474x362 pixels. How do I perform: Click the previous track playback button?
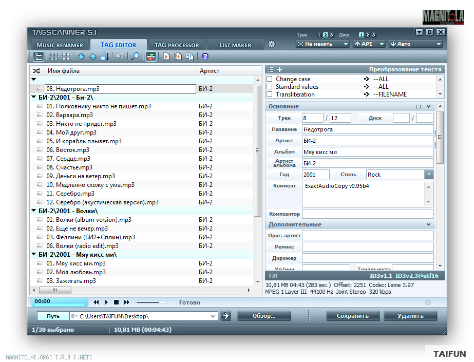(x=96, y=302)
